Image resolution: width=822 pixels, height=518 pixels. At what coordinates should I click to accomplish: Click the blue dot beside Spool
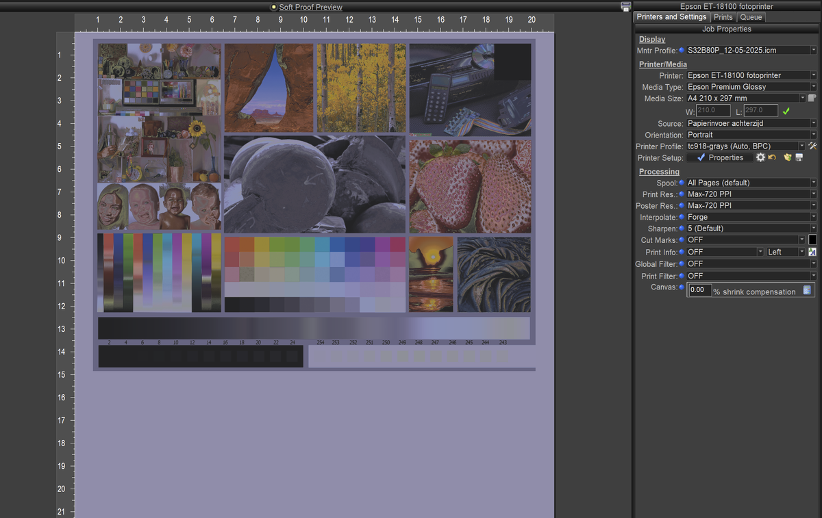tap(682, 183)
